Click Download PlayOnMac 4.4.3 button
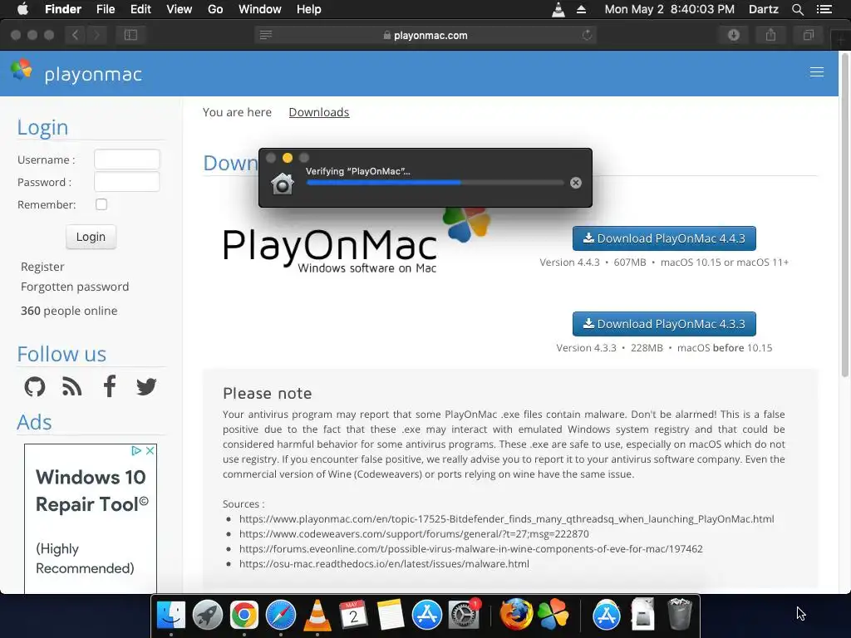 point(664,238)
